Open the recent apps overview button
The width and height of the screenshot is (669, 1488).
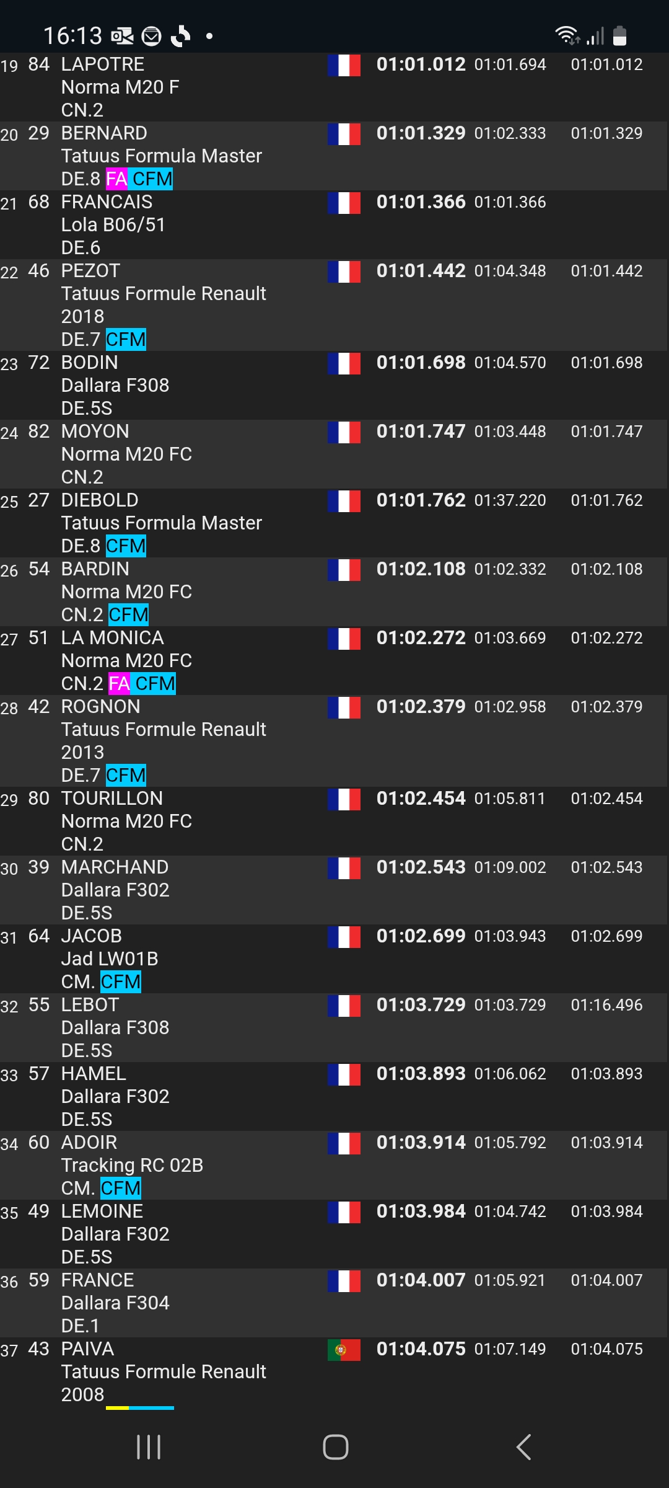click(x=149, y=1447)
